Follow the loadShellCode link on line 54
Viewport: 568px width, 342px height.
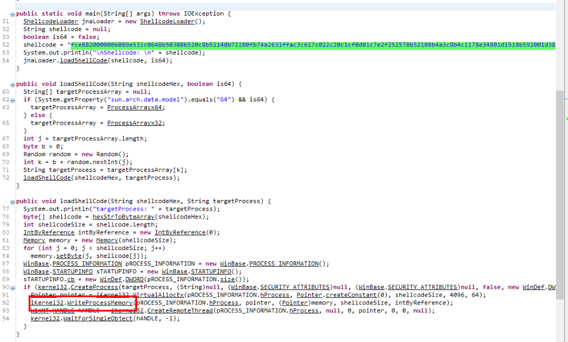pyautogui.click(x=83, y=60)
